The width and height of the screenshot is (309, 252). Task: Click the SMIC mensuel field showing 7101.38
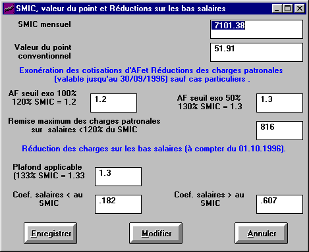[x=256, y=30]
